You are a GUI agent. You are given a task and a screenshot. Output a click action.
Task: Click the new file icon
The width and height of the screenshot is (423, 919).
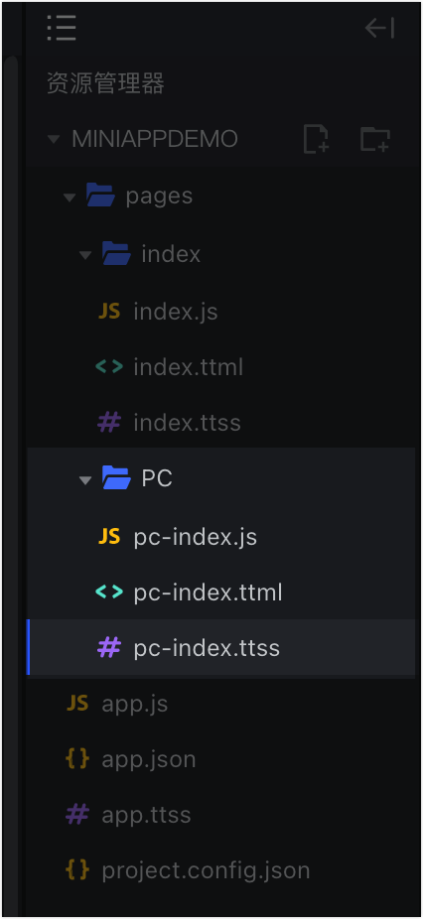(x=316, y=139)
